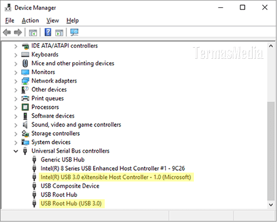Click the Storage controllers icon

25,134
